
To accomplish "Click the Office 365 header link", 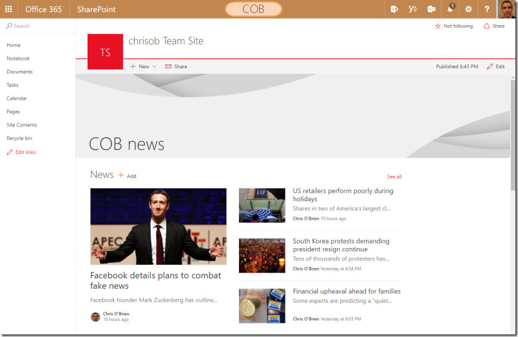I will [44, 9].
